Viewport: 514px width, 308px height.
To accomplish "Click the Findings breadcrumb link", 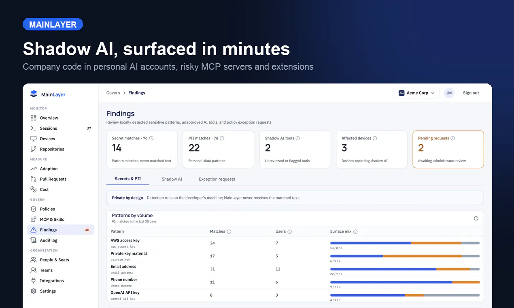I will click(137, 93).
